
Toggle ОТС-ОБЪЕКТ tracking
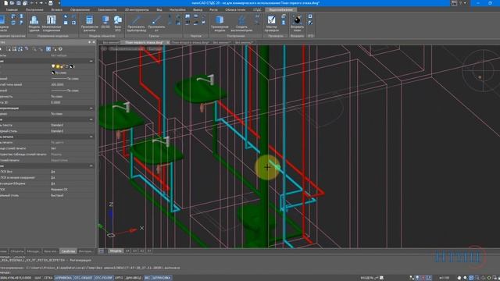[84, 278]
